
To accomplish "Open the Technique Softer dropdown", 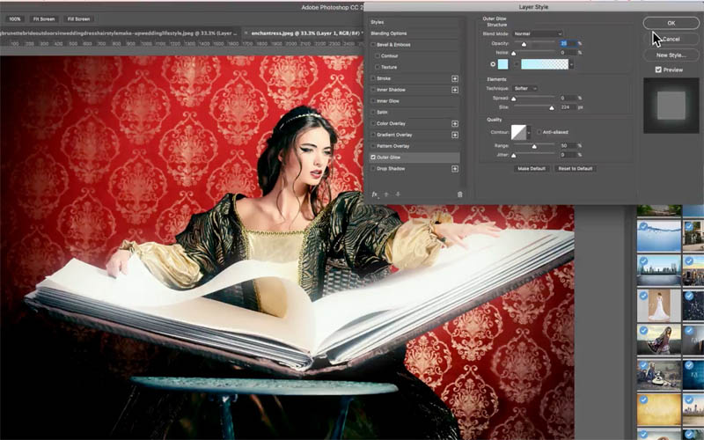I will 524,88.
